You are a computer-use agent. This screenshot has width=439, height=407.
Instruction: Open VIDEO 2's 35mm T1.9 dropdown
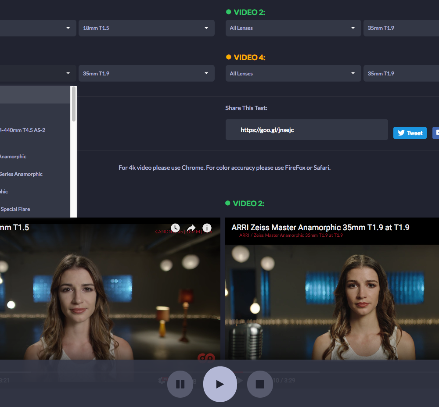click(401, 28)
